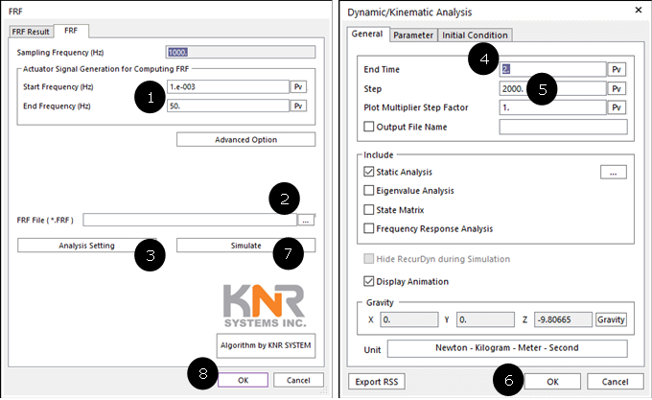
Task: Click the Pv button next to End Time
Action: point(617,69)
